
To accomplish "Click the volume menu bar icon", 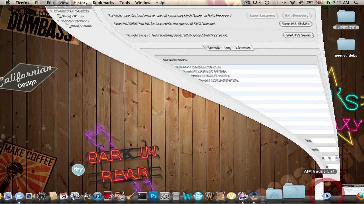I will pyautogui.click(x=301, y=3).
